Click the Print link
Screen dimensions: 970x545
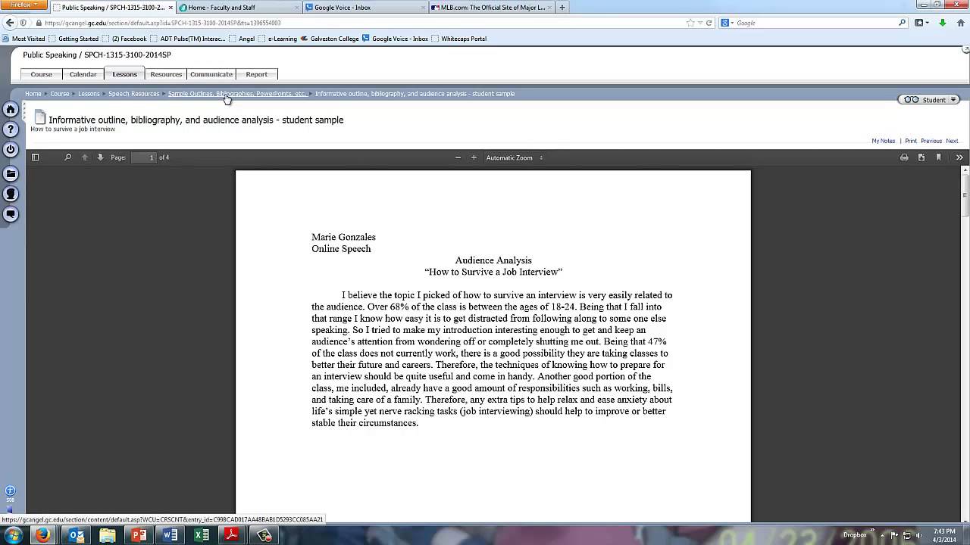(911, 141)
